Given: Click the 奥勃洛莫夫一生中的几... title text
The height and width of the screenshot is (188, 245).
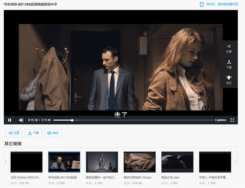Looking at the screenshot, I should pos(102,177).
